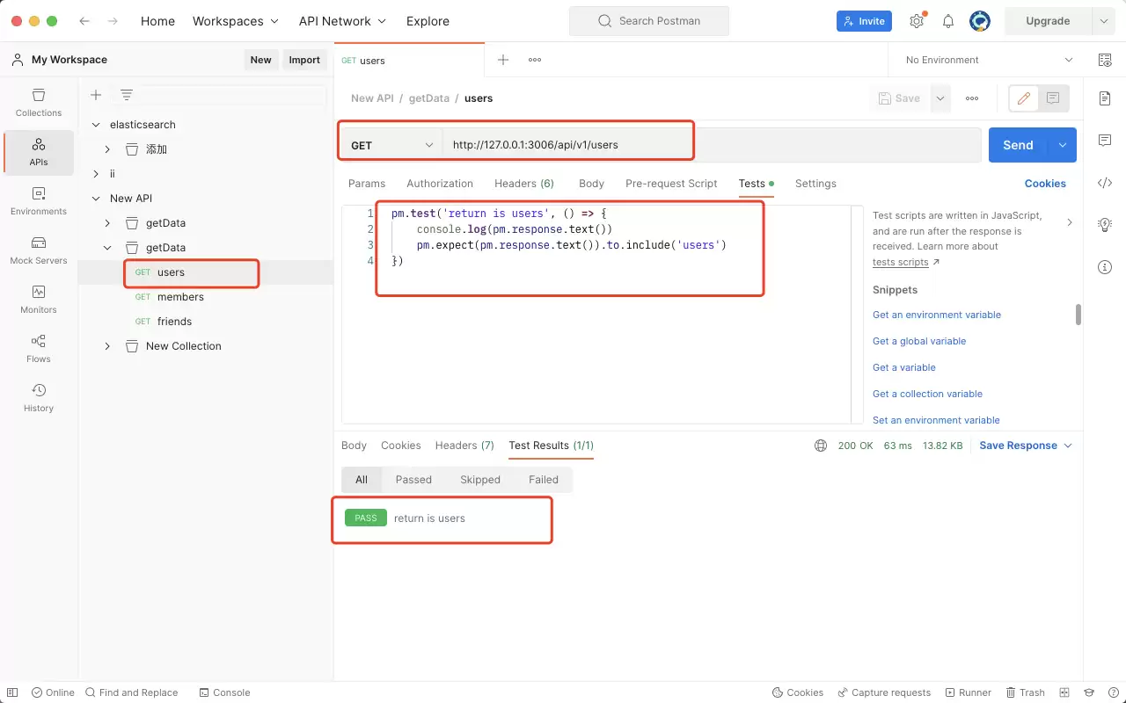Click the Search Postman field

[x=649, y=21]
